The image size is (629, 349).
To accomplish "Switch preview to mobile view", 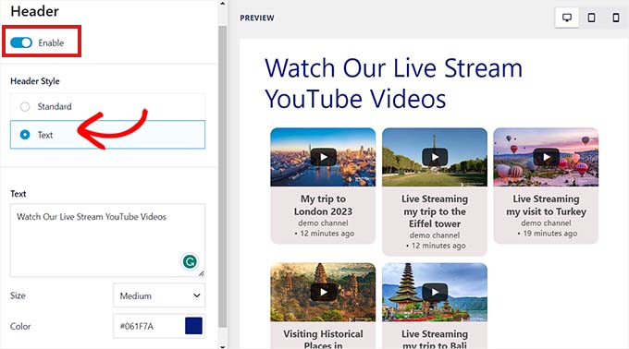I will [x=616, y=18].
